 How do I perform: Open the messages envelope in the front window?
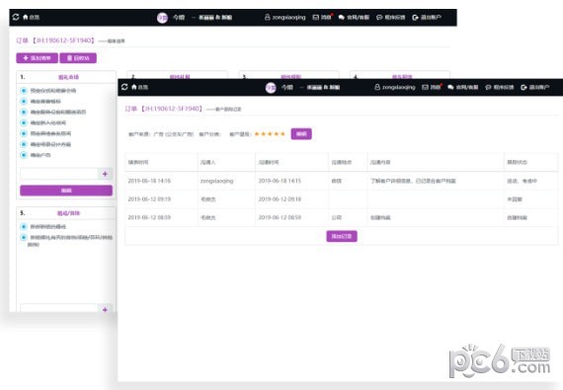click(x=432, y=87)
